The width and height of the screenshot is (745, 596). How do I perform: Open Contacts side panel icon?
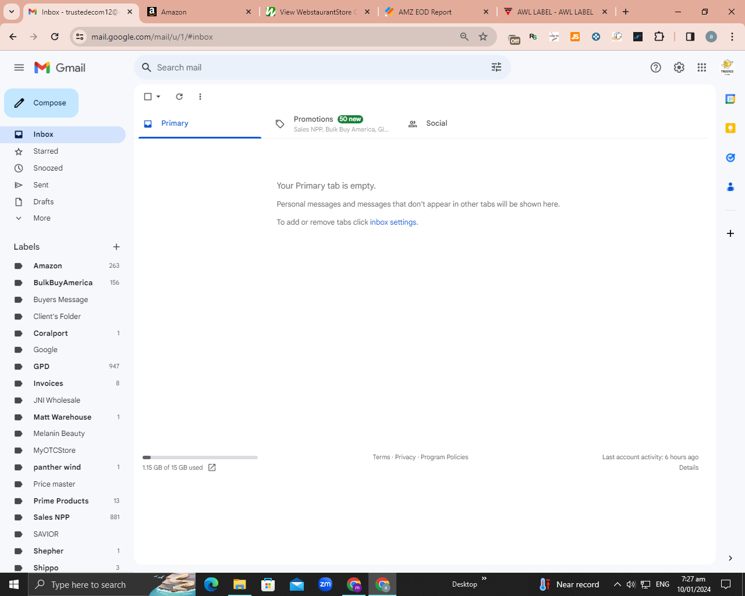730,187
